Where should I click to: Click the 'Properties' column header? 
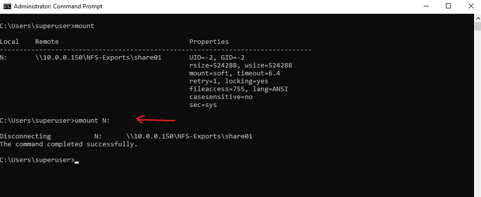click(209, 42)
